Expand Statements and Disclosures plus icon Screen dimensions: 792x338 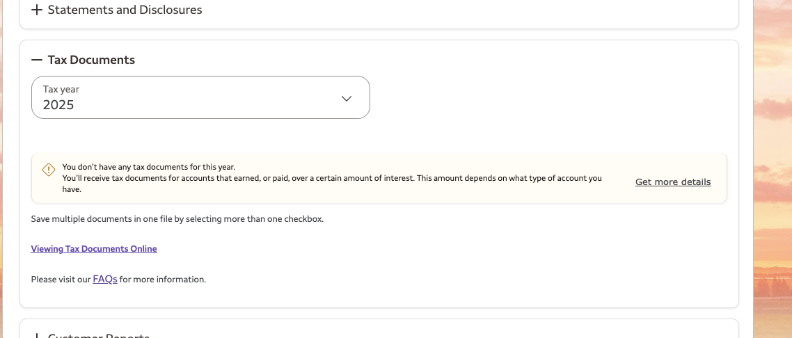[37, 10]
